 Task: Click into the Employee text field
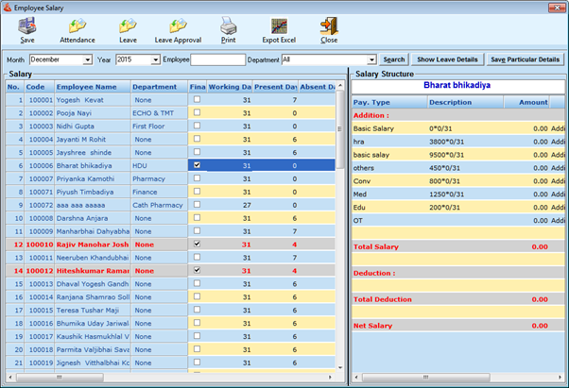pyautogui.click(x=216, y=59)
